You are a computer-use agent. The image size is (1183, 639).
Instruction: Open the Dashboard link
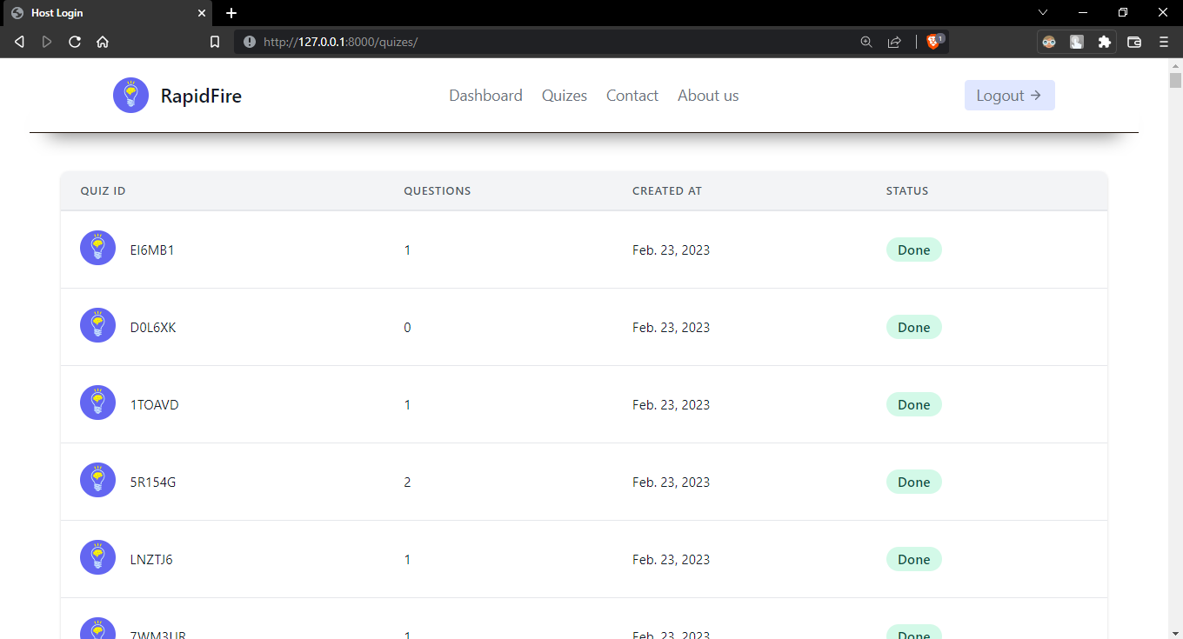[x=485, y=96]
